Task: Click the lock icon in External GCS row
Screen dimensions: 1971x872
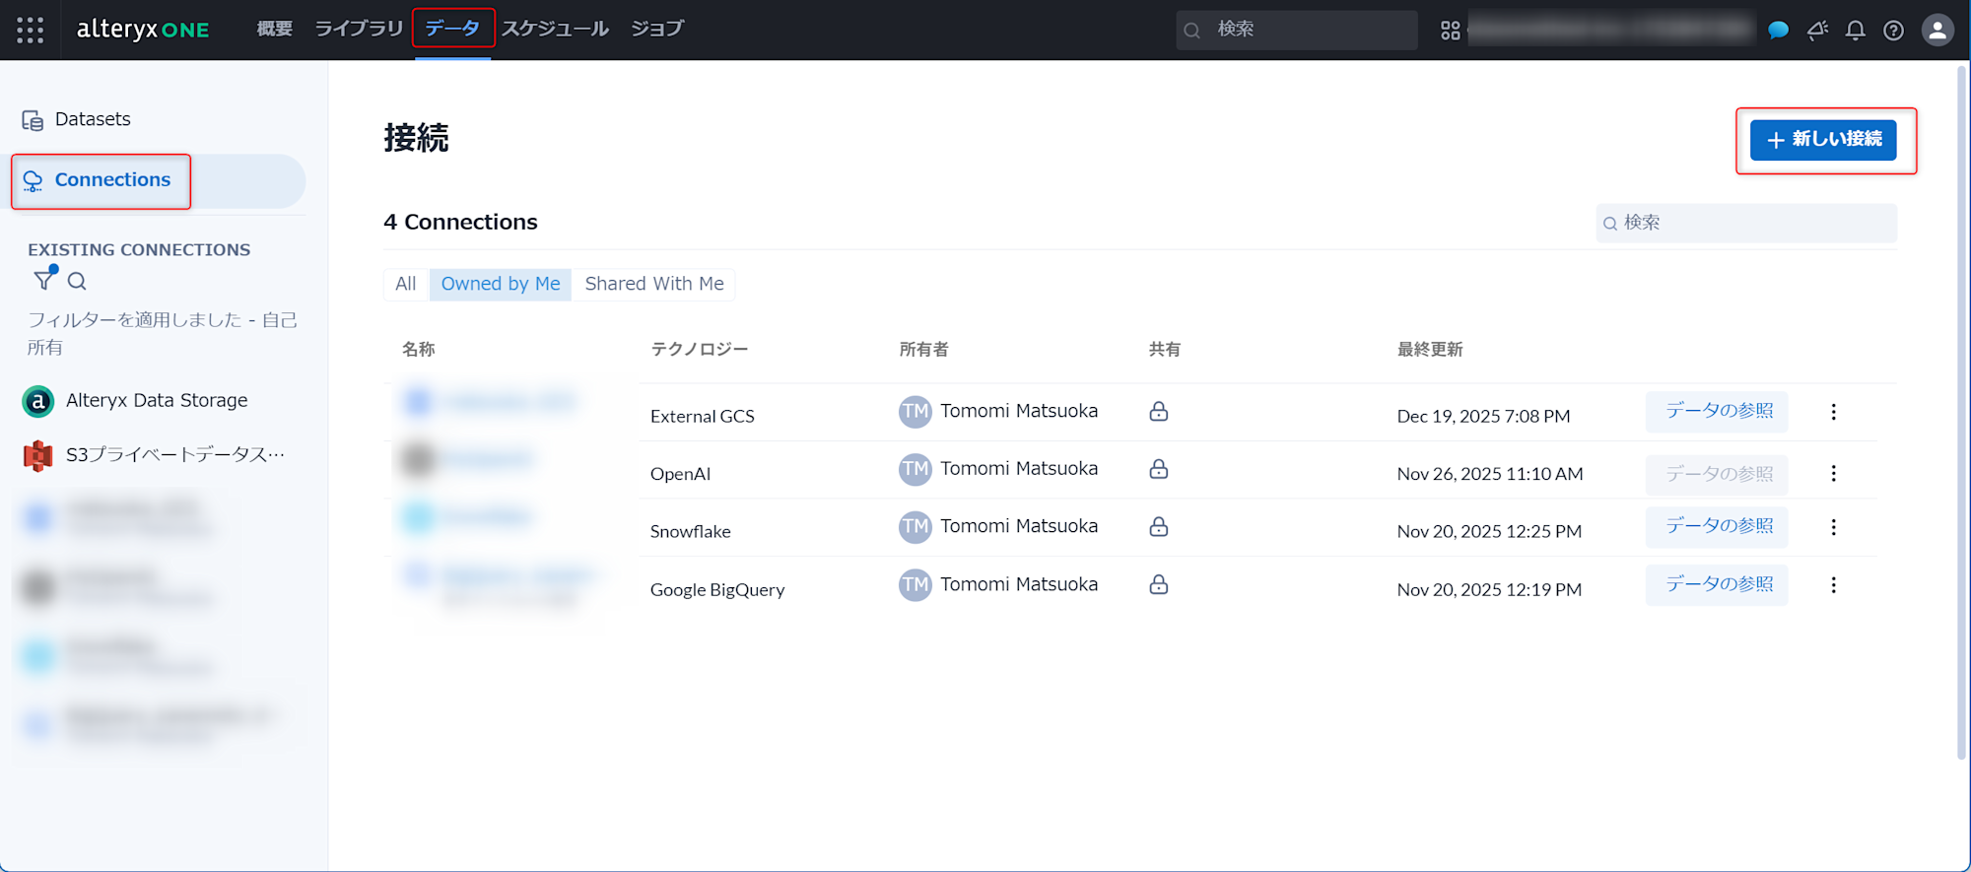Action: click(x=1159, y=411)
